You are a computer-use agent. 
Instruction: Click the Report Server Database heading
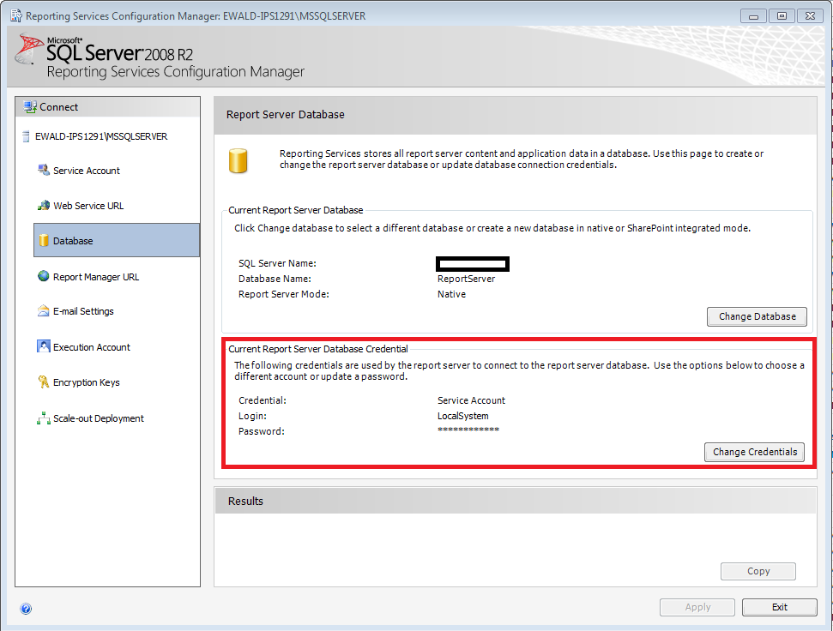pos(286,115)
